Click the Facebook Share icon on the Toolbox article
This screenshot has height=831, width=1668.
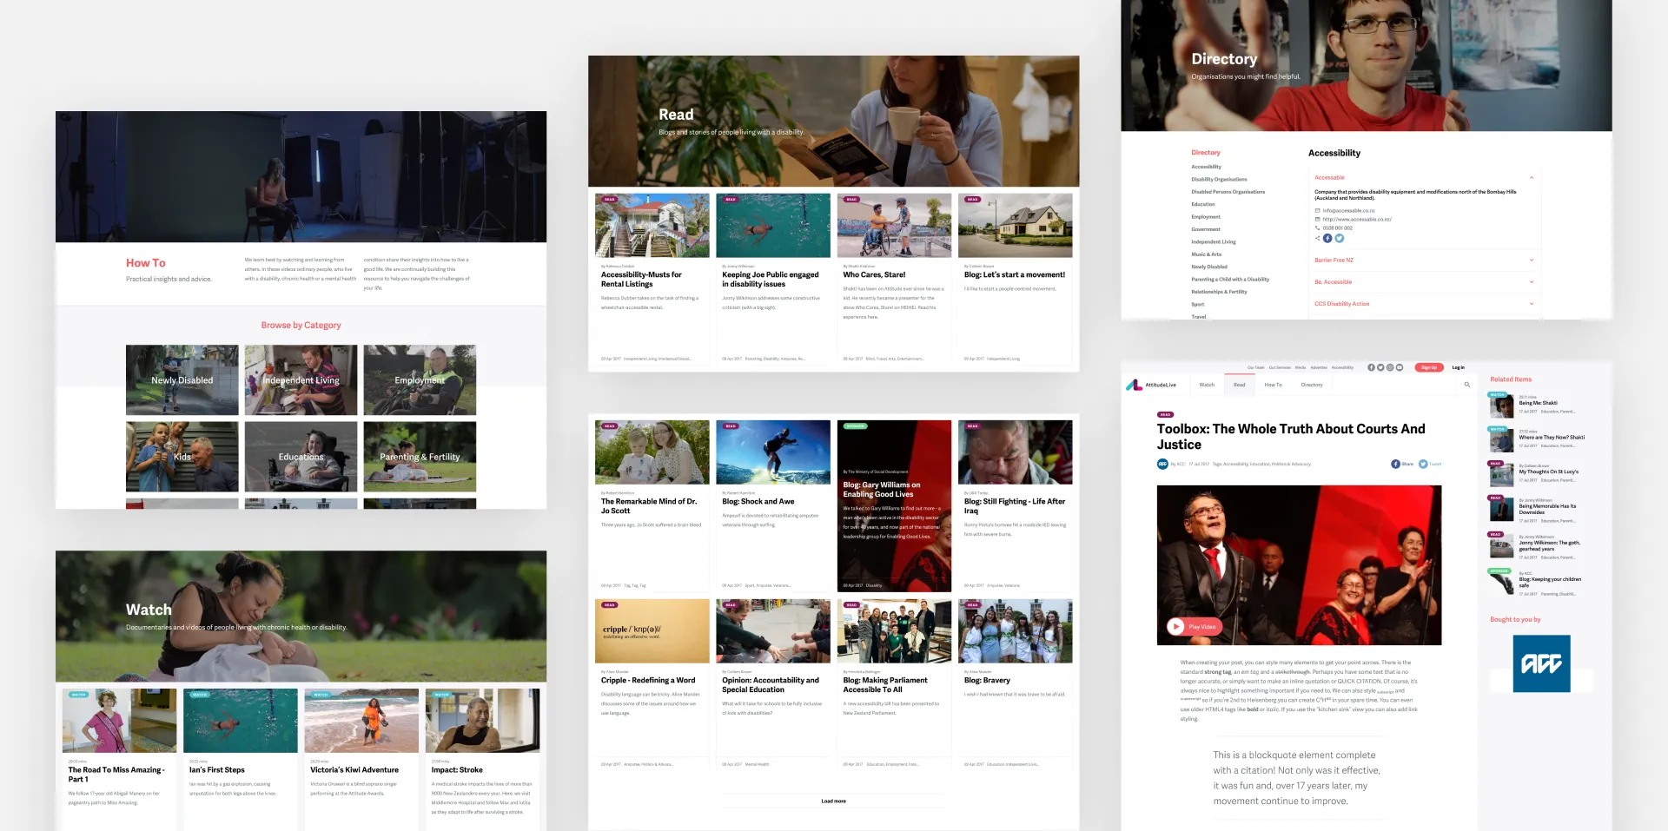pyautogui.click(x=1395, y=464)
